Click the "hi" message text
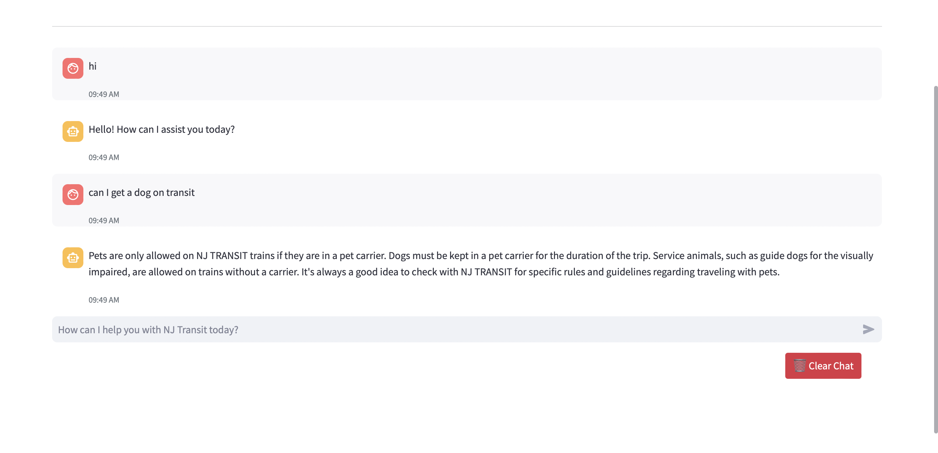The width and height of the screenshot is (938, 453). tap(92, 66)
